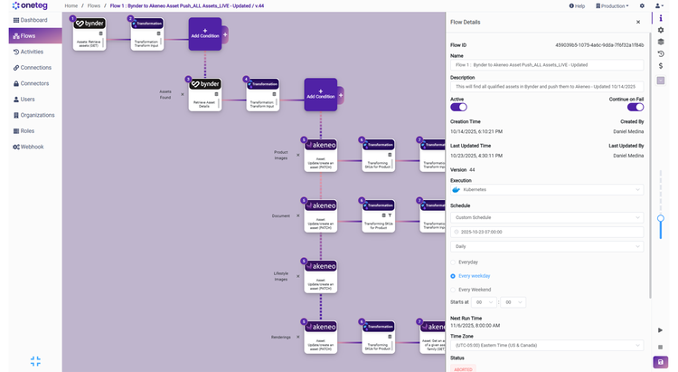The image size is (678, 372).
Task: Expand the Custom Schedule dropdown
Action: pos(547,217)
